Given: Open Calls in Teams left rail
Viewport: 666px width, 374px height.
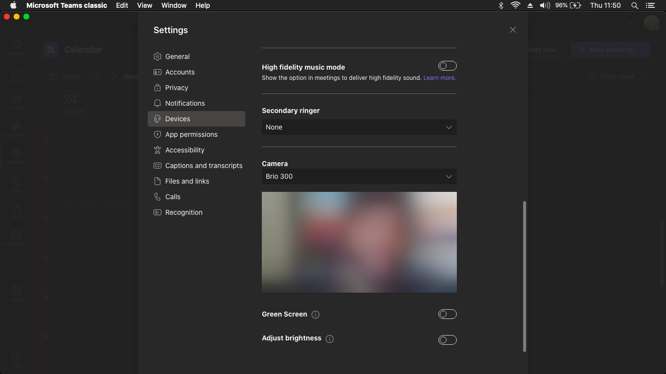Looking at the screenshot, I should [x=17, y=184].
